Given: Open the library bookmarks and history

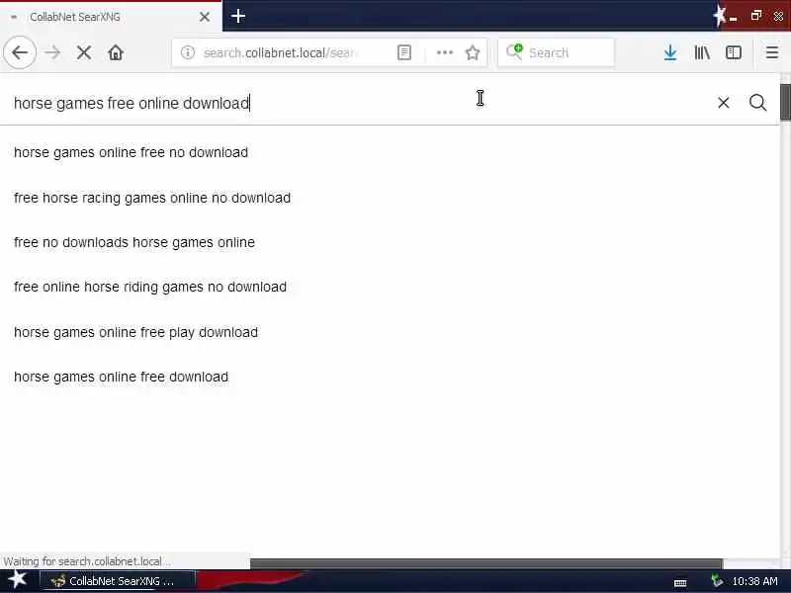Looking at the screenshot, I should [702, 52].
